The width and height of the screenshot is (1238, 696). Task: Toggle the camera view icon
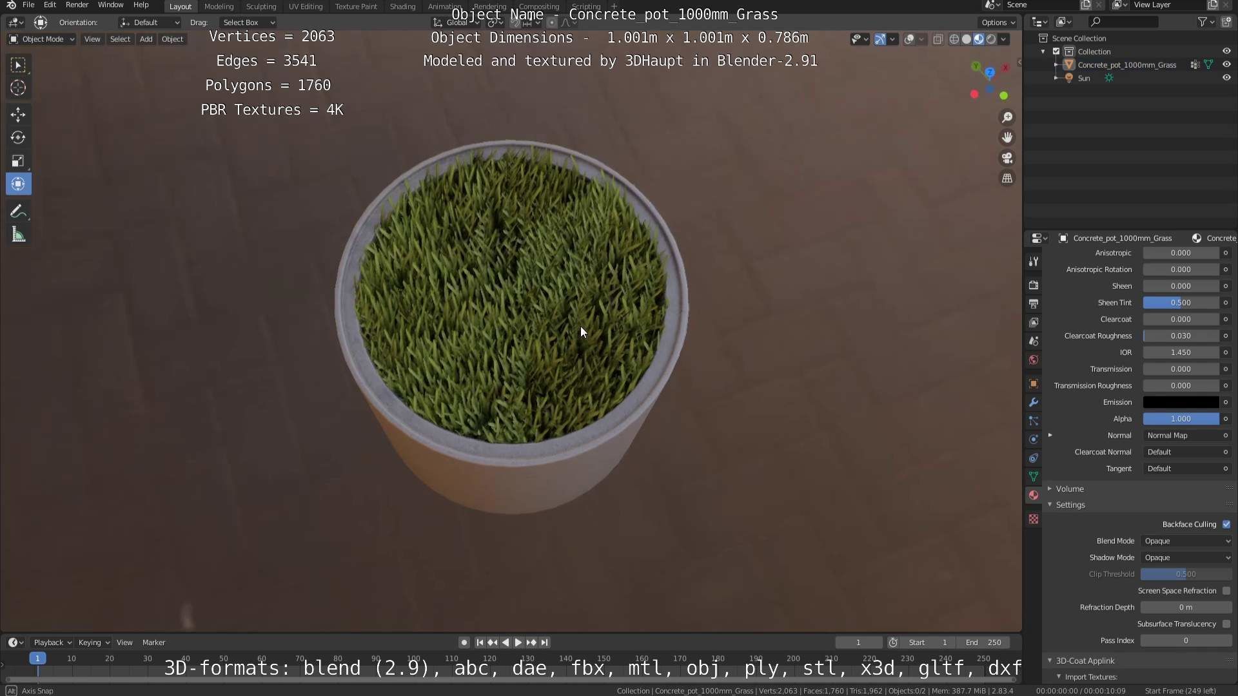pyautogui.click(x=1007, y=158)
